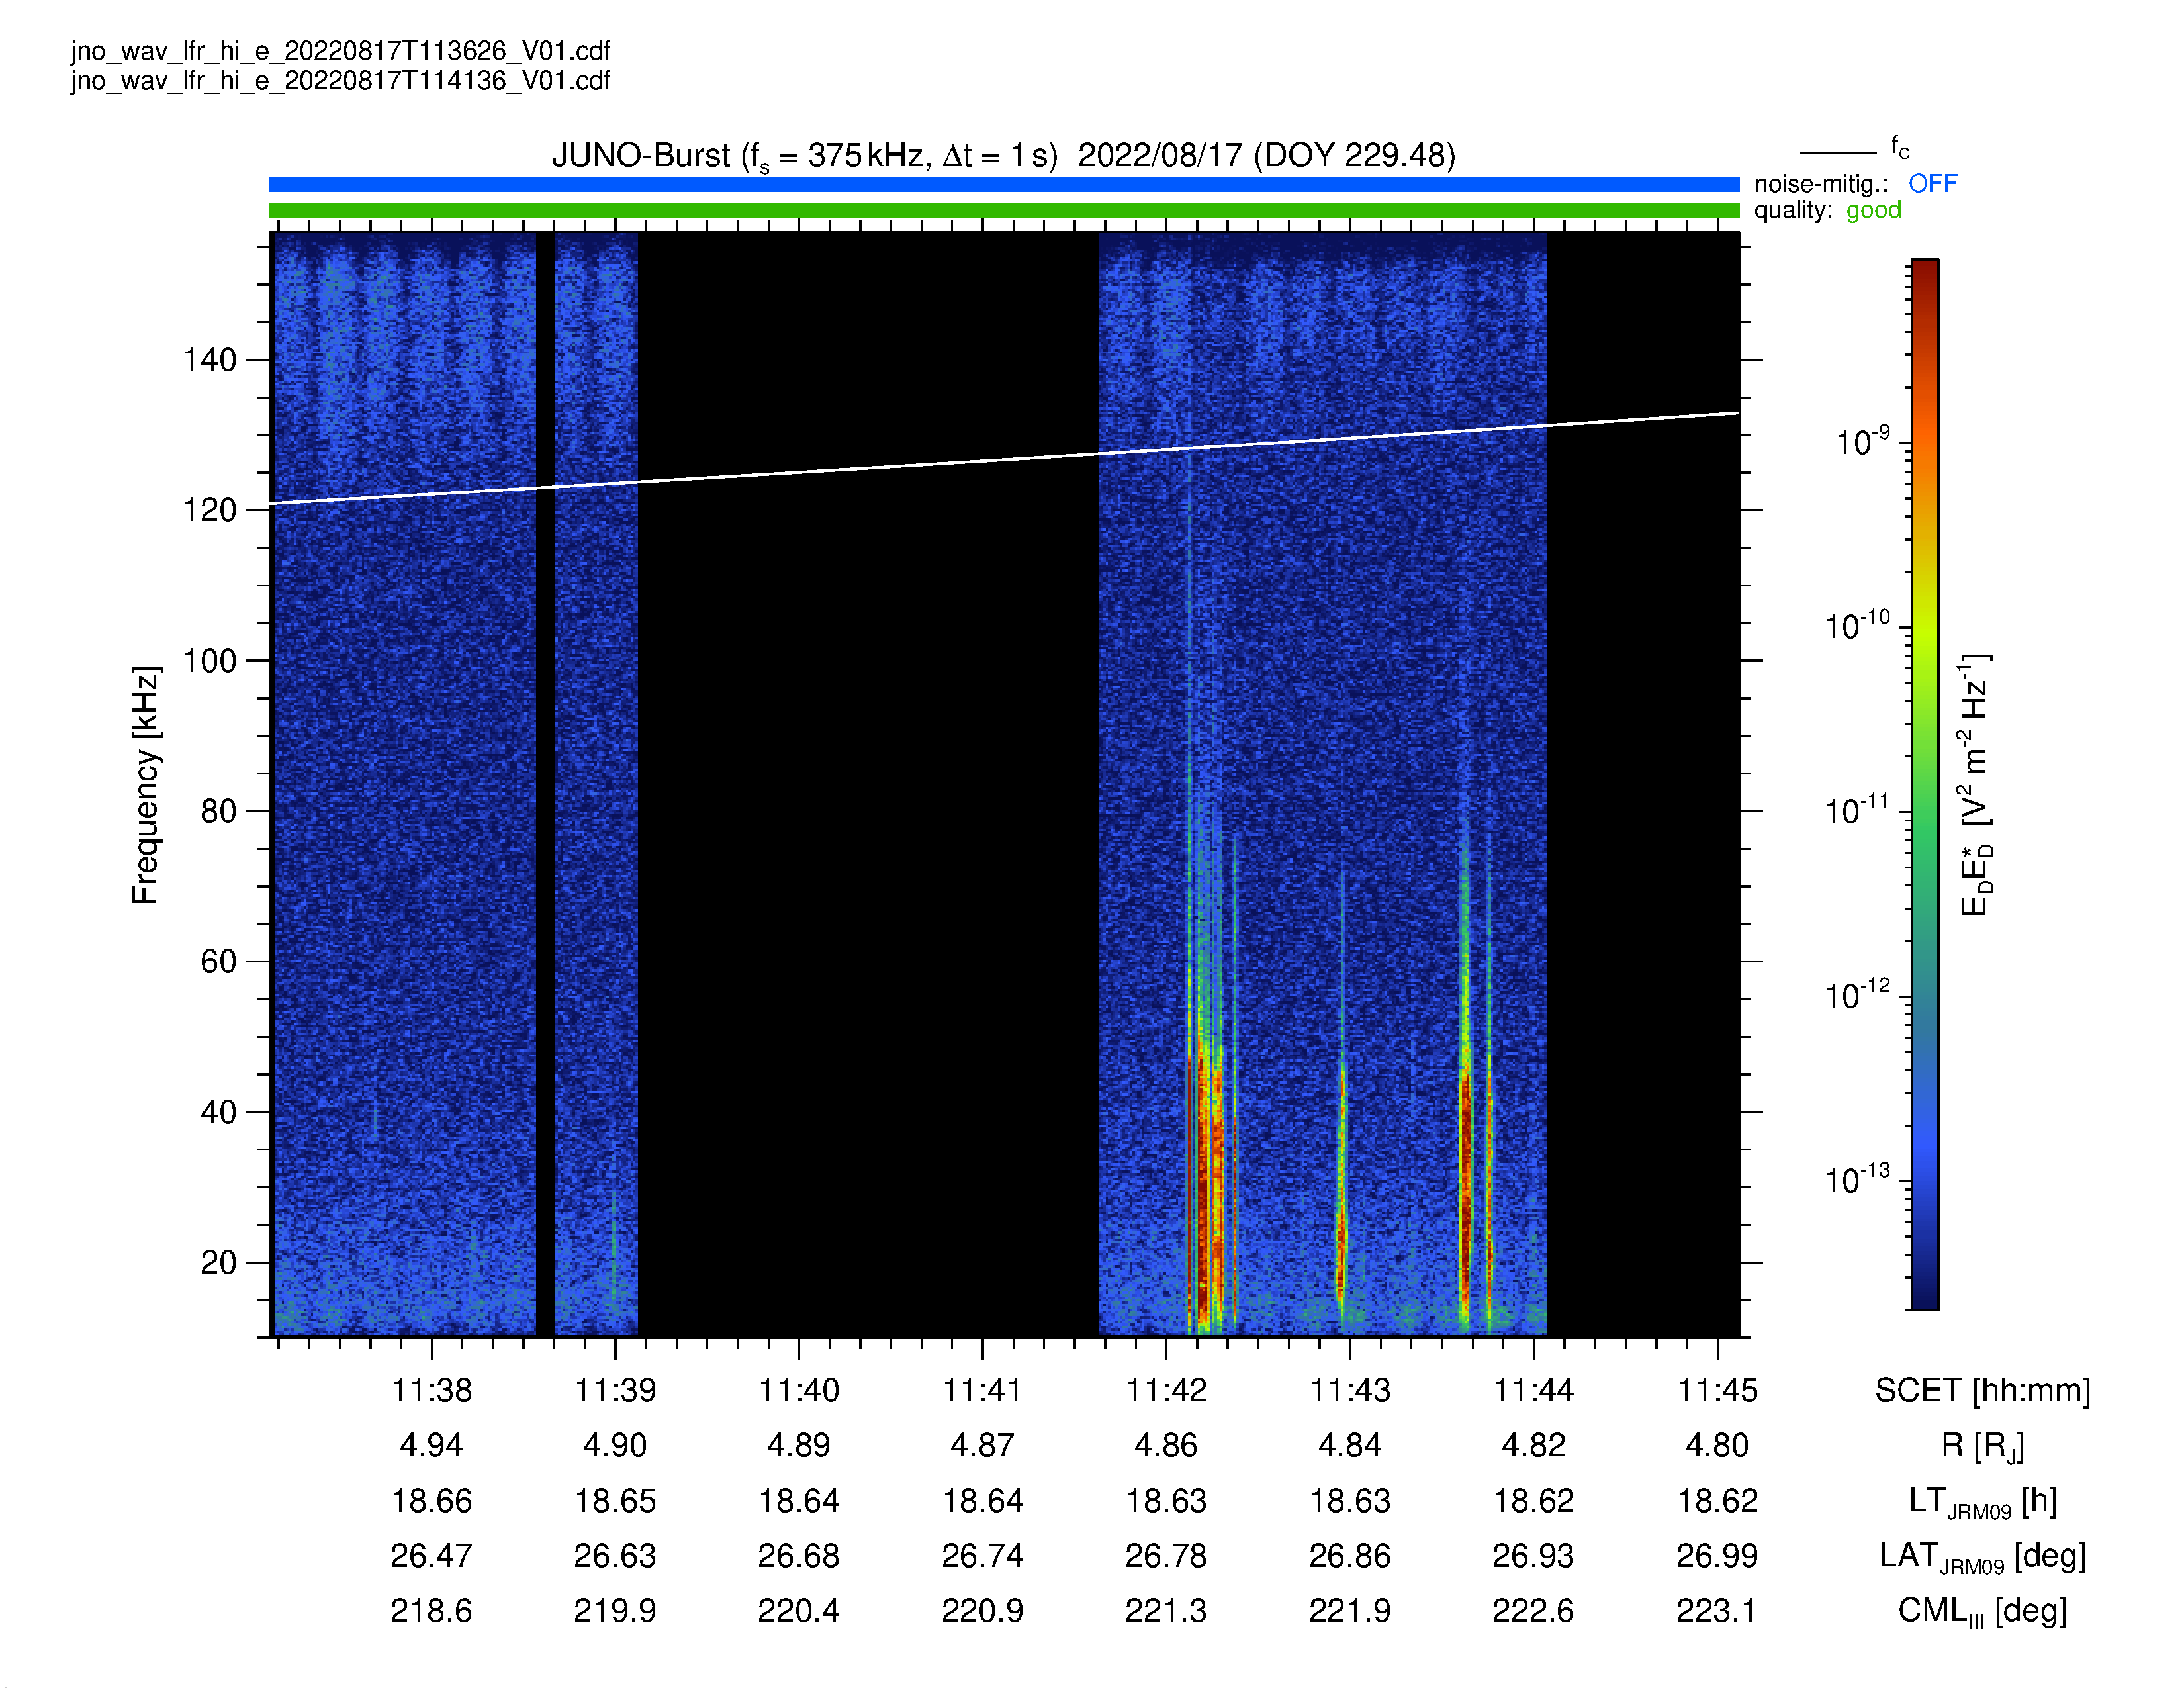Click the 11:38 time axis label

click(x=431, y=1390)
